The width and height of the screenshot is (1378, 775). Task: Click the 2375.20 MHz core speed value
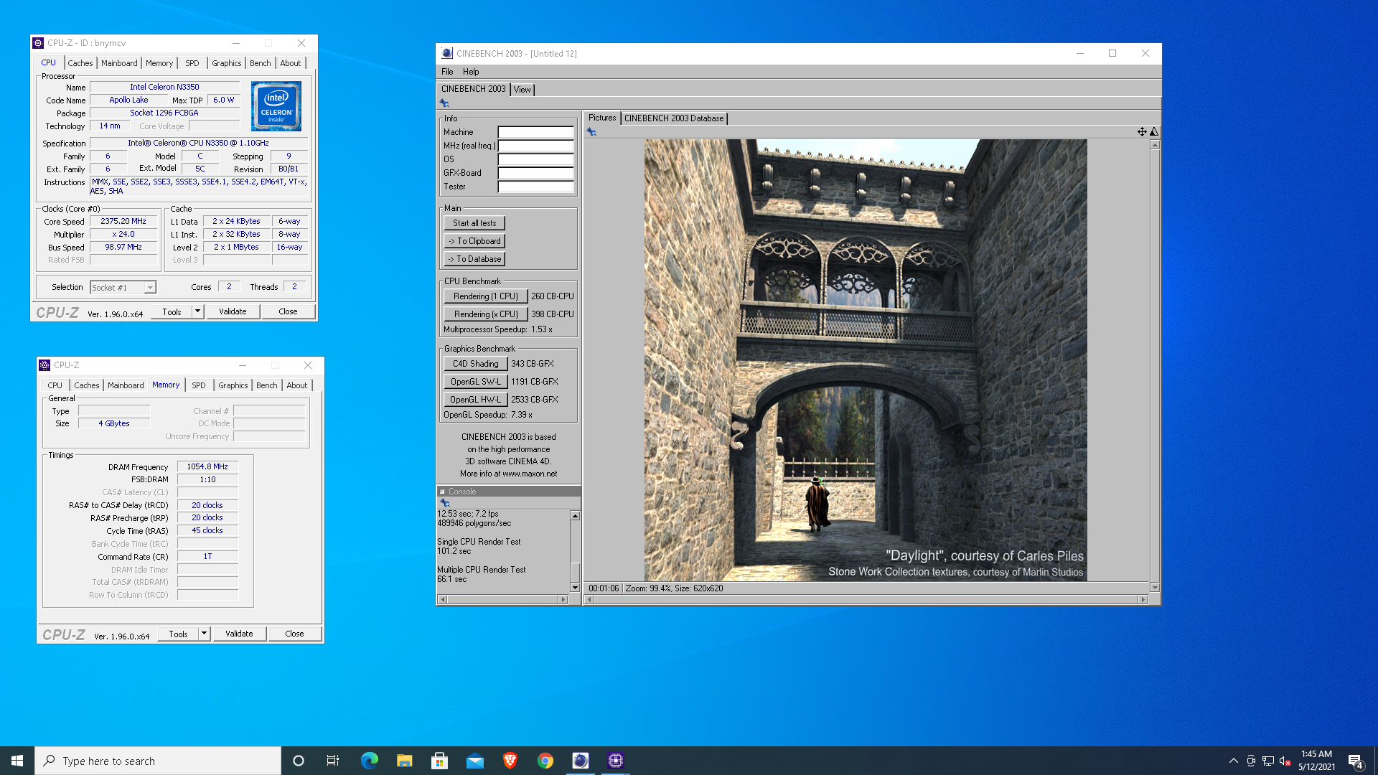[x=123, y=222]
